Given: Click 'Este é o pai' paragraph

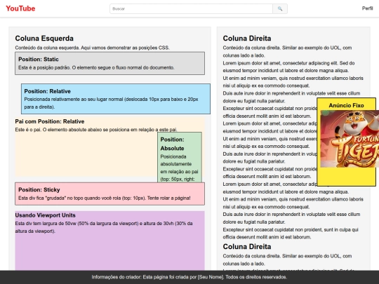Looking at the screenshot, I should 96,130.
